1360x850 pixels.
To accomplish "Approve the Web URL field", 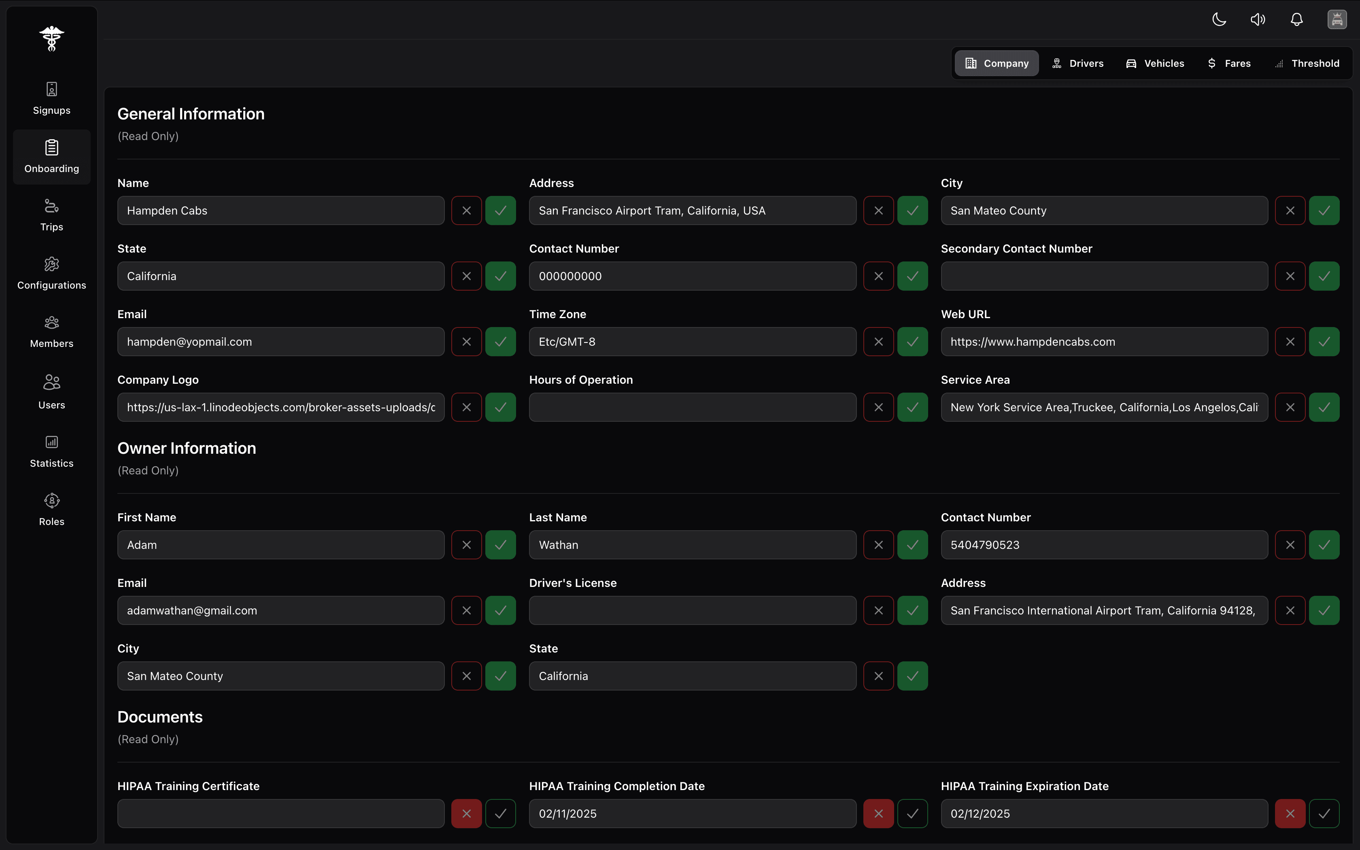I will tap(1324, 341).
